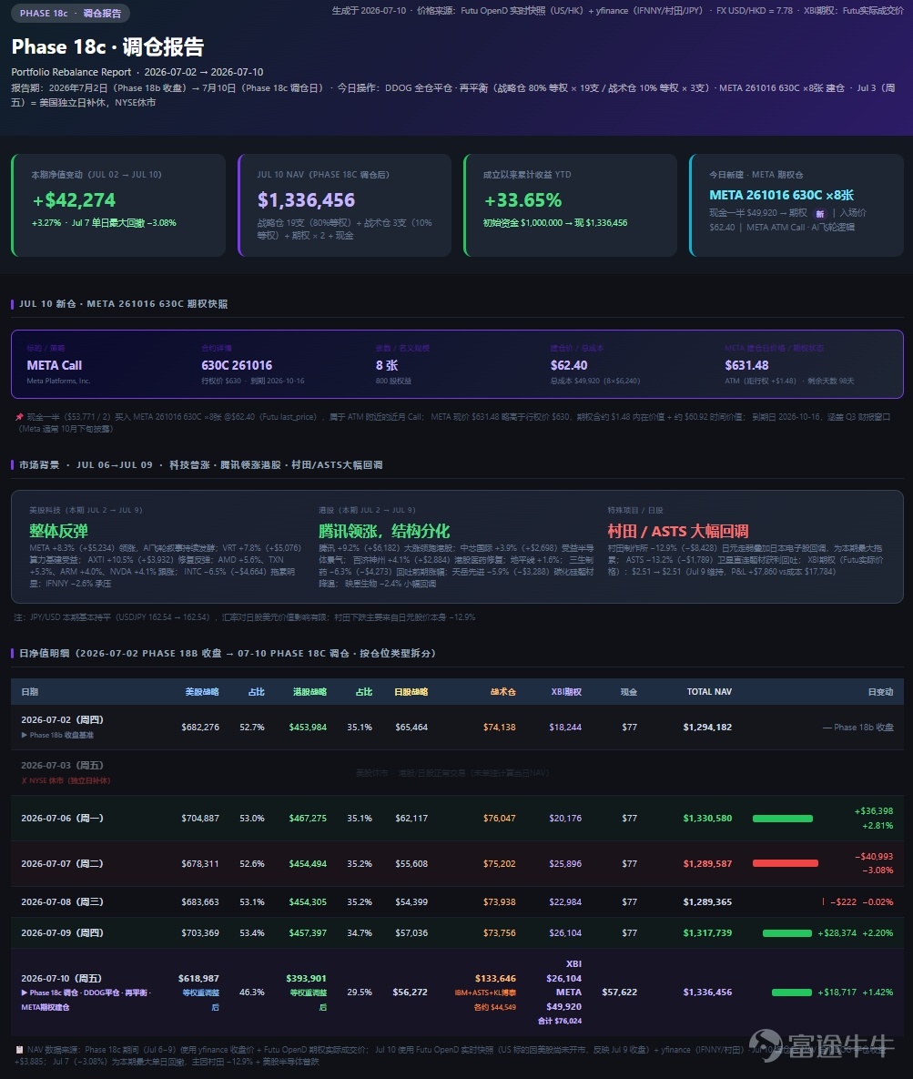Click the — Phase 18b 收盘 note
This screenshot has height=1079, width=913.
[x=858, y=728]
